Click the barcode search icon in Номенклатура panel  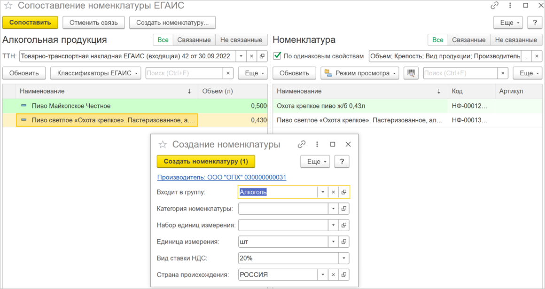411,73
